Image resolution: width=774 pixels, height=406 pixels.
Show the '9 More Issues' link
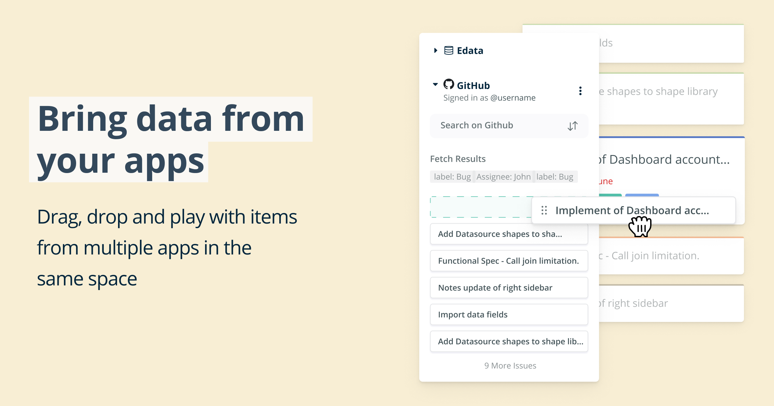[510, 366]
